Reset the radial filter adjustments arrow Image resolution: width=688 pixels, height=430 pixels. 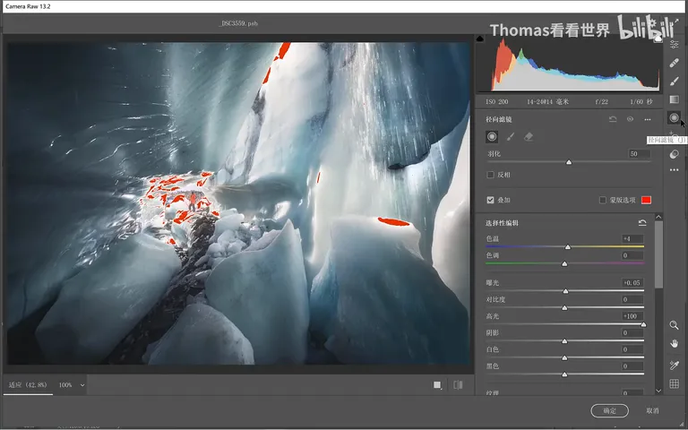click(x=613, y=119)
